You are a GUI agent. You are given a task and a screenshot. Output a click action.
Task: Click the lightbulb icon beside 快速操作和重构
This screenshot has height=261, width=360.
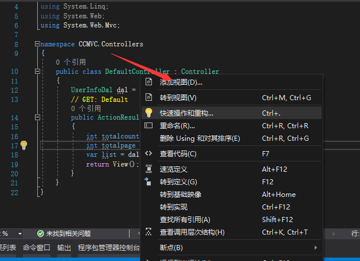point(149,113)
